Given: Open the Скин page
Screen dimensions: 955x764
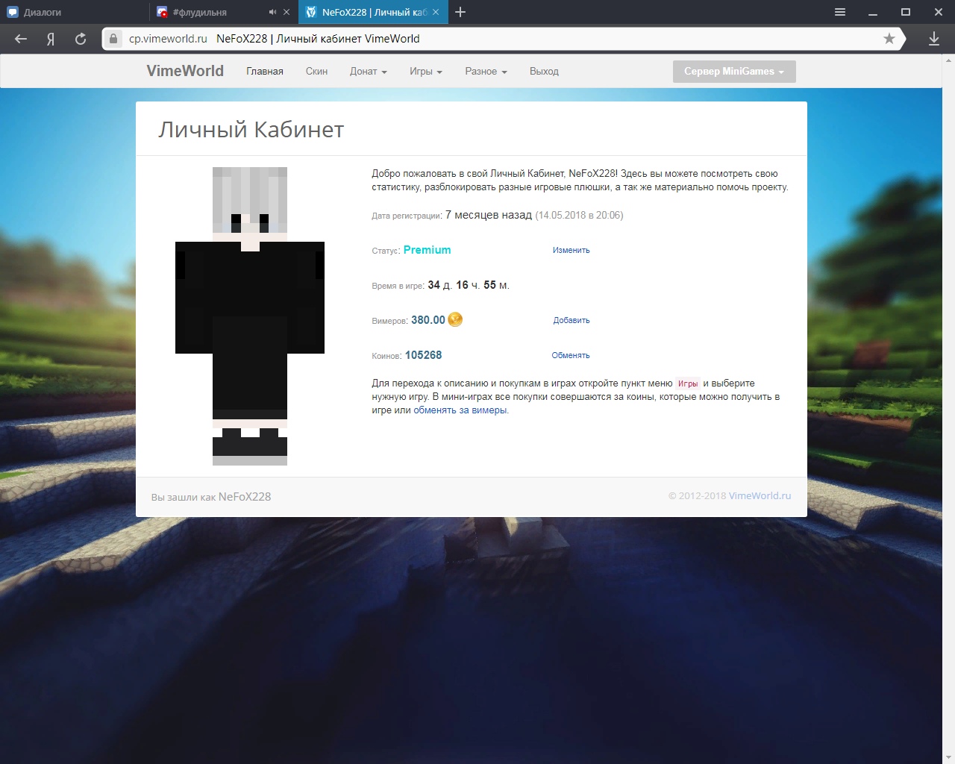Looking at the screenshot, I should pyautogui.click(x=316, y=72).
